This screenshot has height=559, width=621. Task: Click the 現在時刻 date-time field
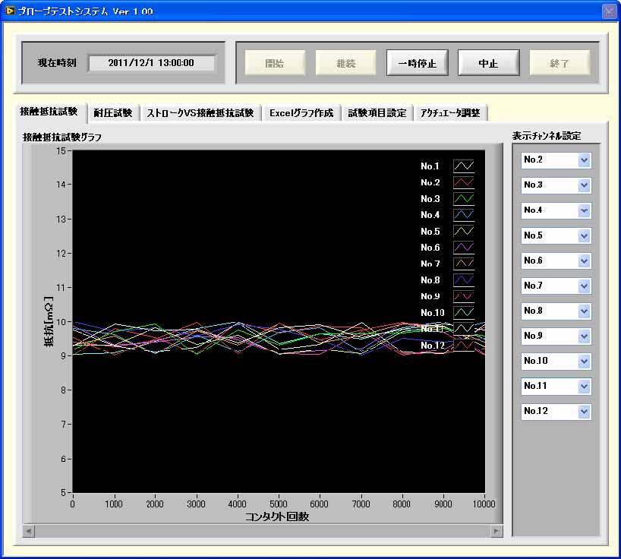click(x=152, y=63)
